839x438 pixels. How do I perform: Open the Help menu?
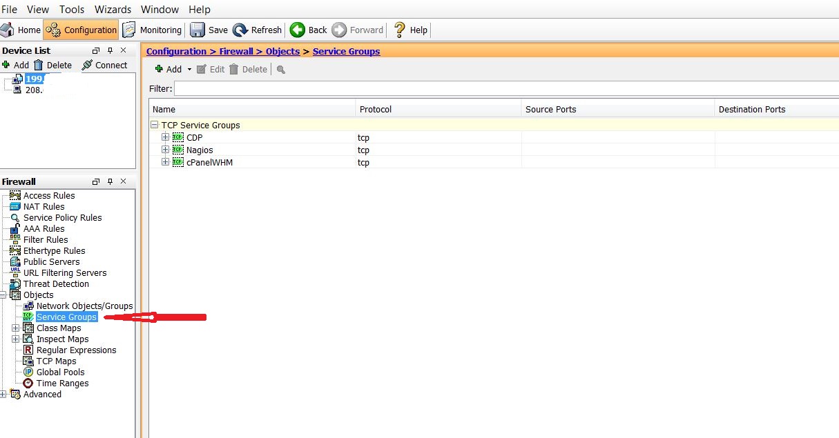tap(200, 10)
